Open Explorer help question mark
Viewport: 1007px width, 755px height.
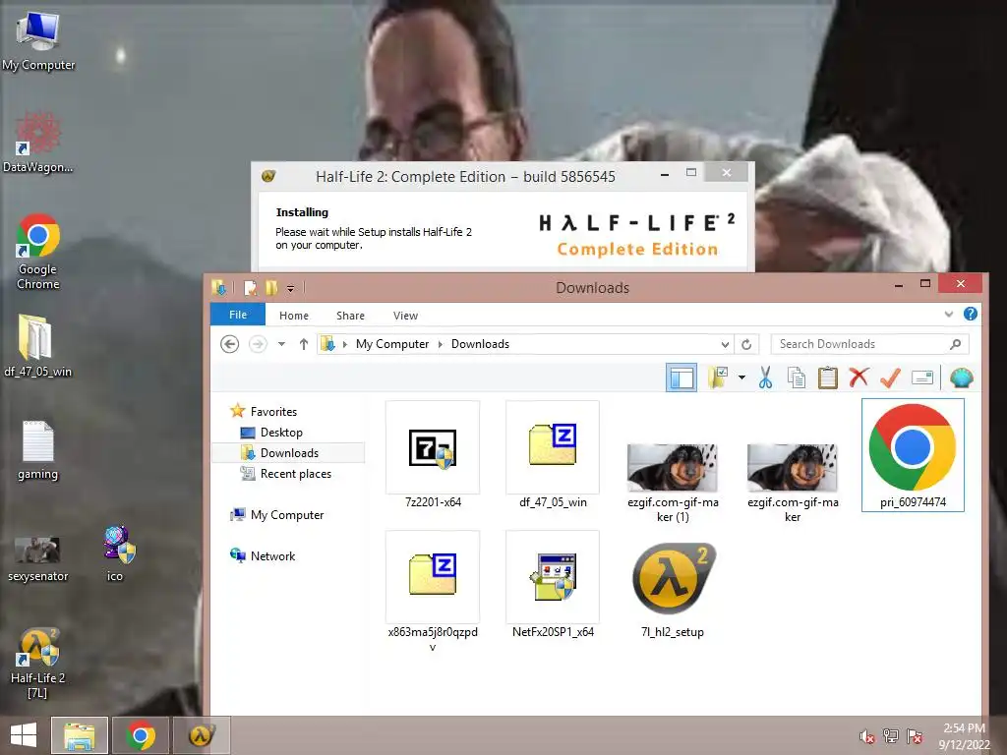coord(971,314)
